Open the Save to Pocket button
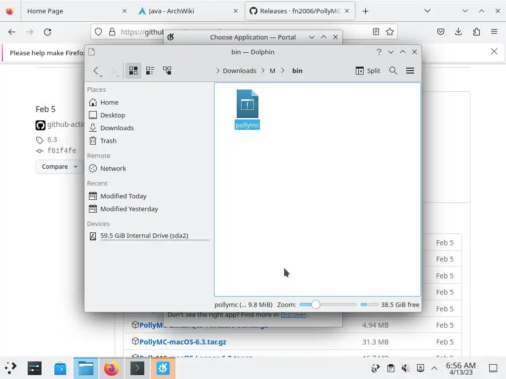Image resolution: width=506 pixels, height=379 pixels. pos(441,32)
